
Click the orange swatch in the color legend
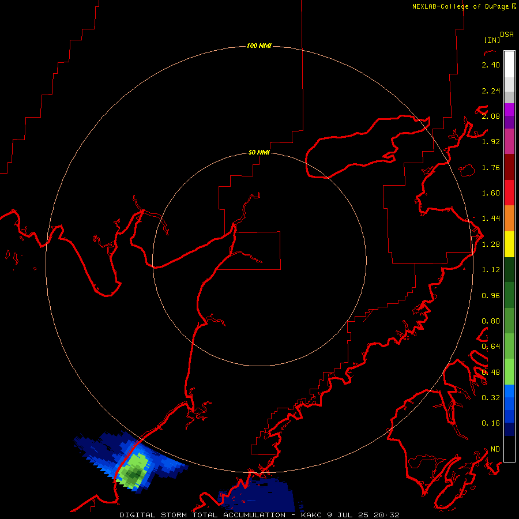tap(509, 218)
